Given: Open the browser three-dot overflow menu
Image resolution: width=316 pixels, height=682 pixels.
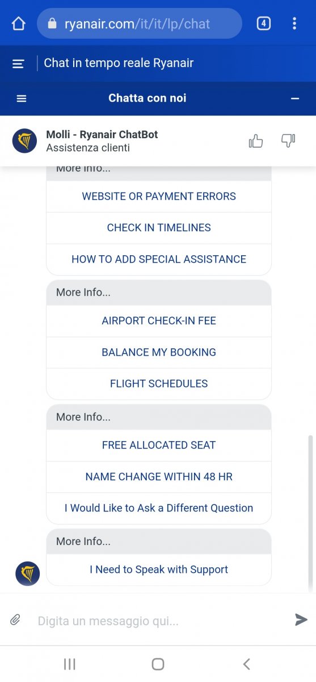Looking at the screenshot, I should tap(294, 23).
